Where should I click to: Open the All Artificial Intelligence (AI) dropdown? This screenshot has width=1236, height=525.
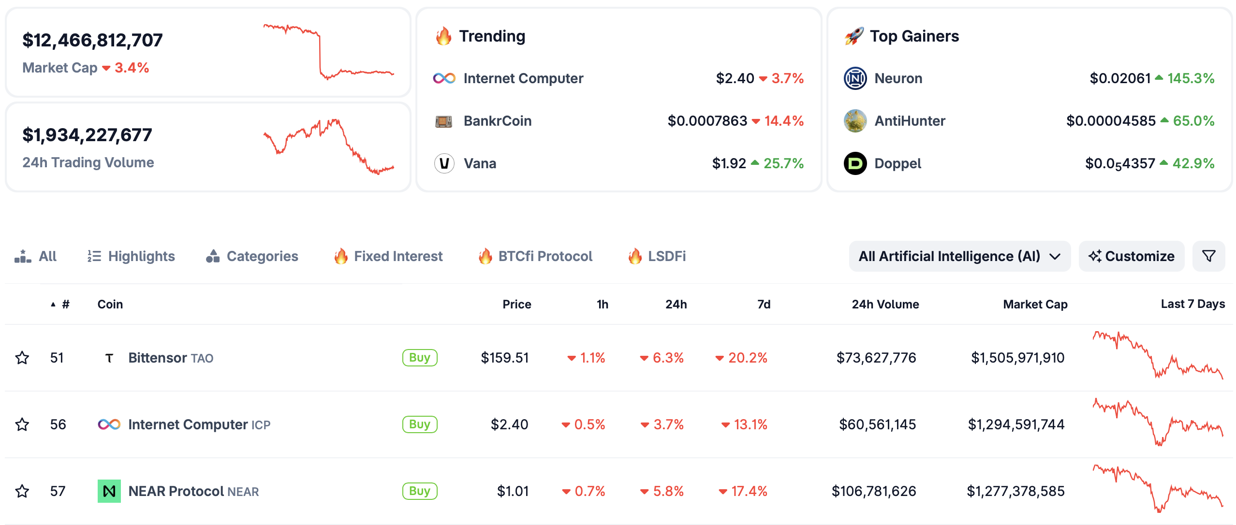[x=959, y=256]
